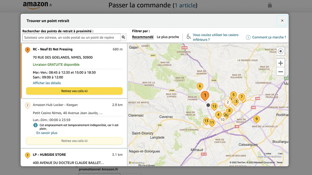Screen dimensions: 312x175
Task: Select map pin number 7
Action: (x=242, y=97)
